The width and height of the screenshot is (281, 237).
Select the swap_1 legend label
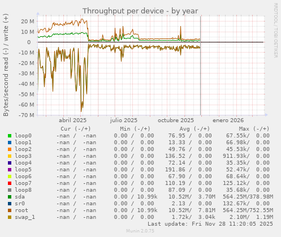click(x=25, y=217)
